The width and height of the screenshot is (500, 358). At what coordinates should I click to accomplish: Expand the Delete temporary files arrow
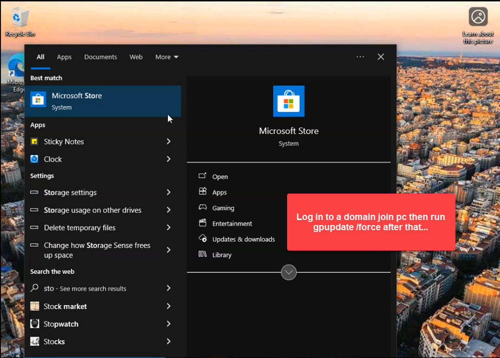(x=169, y=227)
